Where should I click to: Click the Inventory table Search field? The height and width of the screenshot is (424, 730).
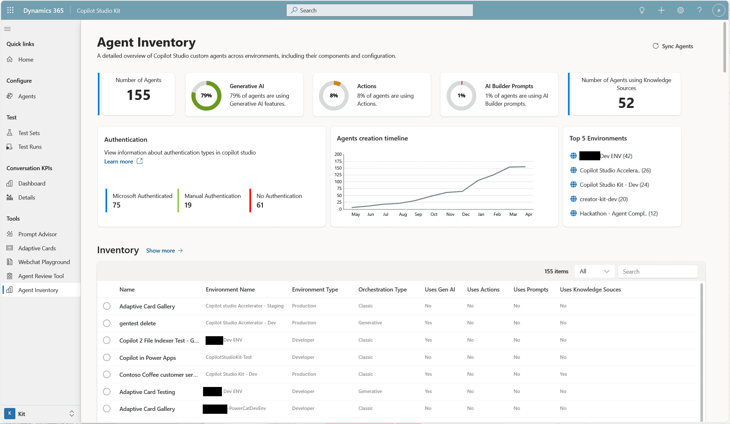(x=657, y=271)
